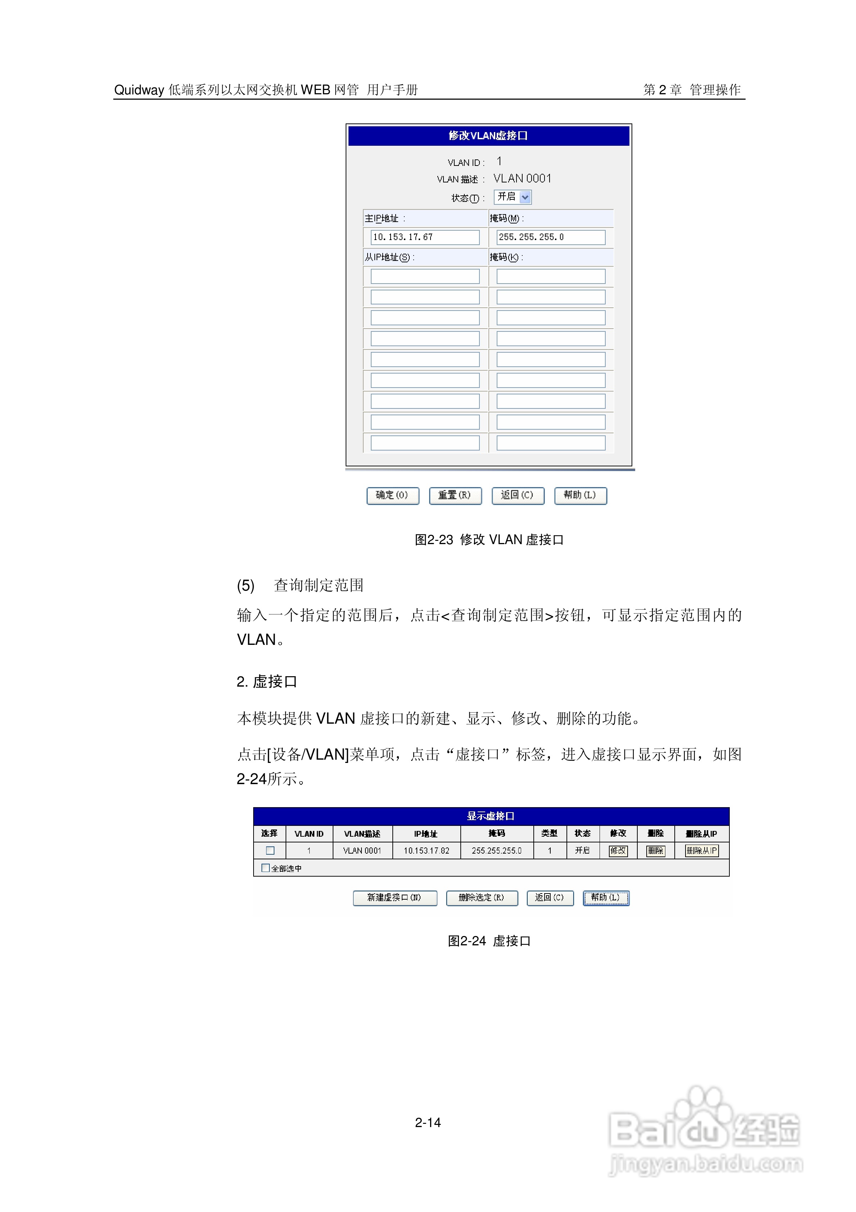Click 返回(C) under the 修改VLAN虚接口 dialog
This screenshot has height=1212, width=856.
pyautogui.click(x=518, y=496)
